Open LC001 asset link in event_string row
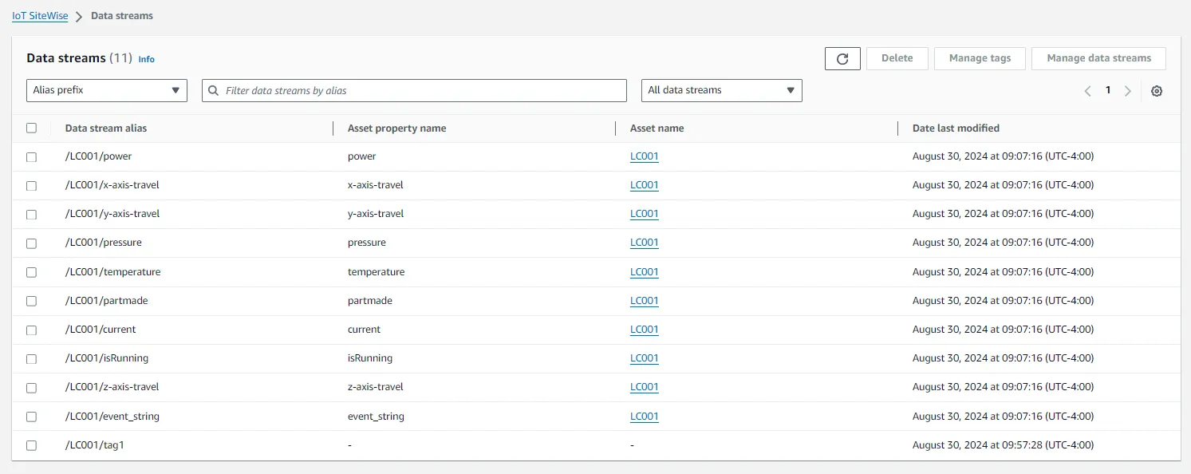Image resolution: width=1191 pixels, height=474 pixels. coord(645,417)
